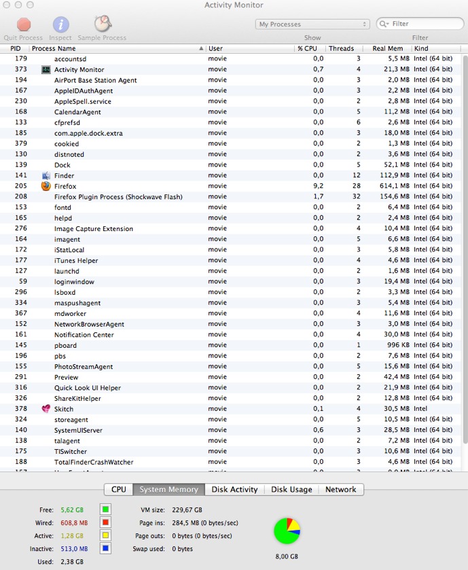Select the AppleSpell.service process
Image resolution: width=468 pixels, height=570 pixels.
231,101
